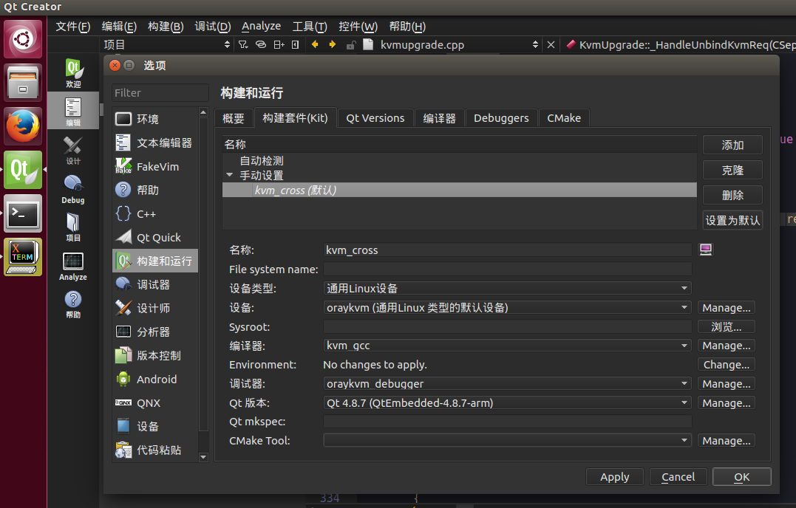Click the 删除 kit button
The height and width of the screenshot is (508, 796).
click(732, 195)
